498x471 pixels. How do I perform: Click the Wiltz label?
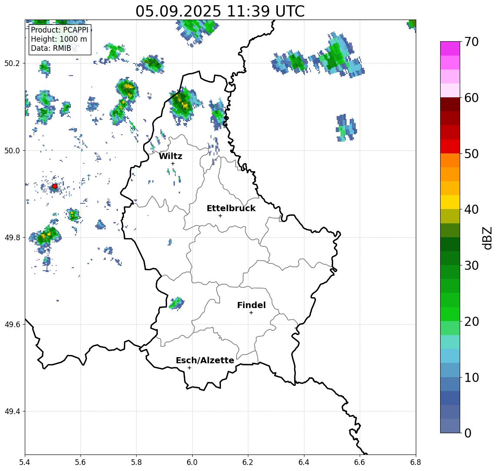[x=170, y=156]
